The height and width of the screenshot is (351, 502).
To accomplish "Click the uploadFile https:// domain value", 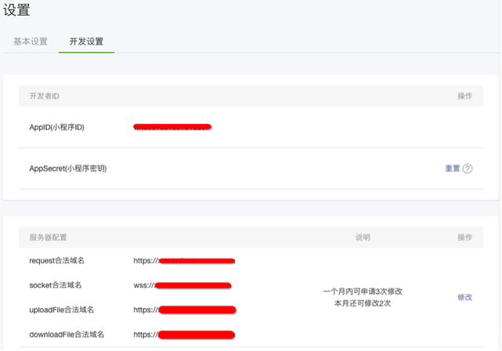I will (x=185, y=309).
